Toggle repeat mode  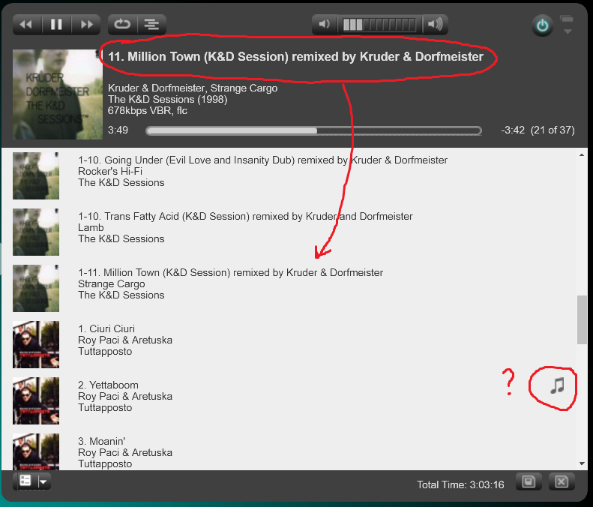(122, 25)
